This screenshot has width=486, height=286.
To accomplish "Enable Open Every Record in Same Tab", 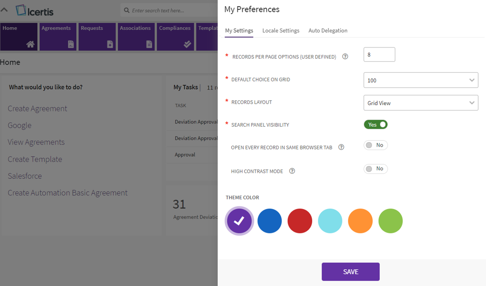I will coord(375,145).
